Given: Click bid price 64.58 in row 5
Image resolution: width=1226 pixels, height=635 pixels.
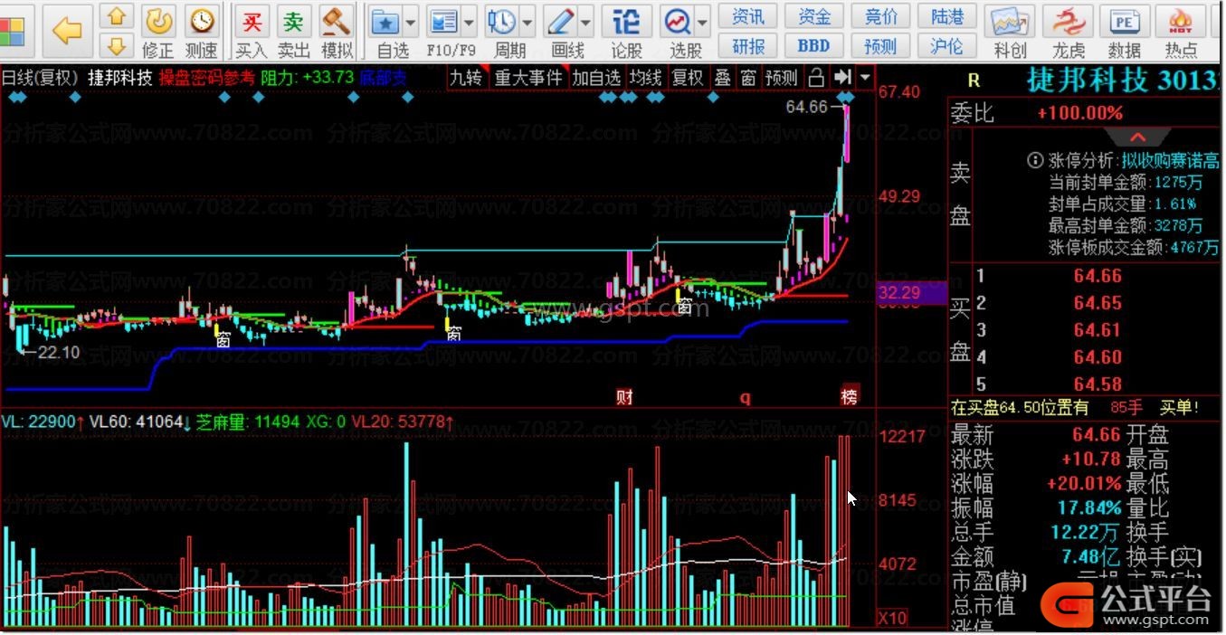Looking at the screenshot, I should 1098,384.
